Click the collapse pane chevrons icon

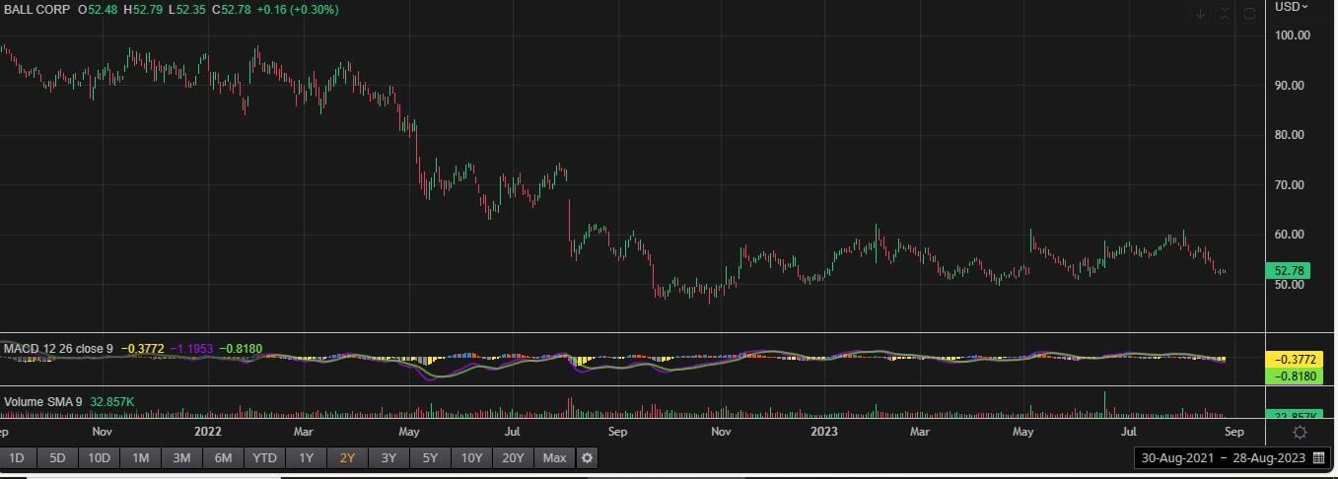point(1225,13)
